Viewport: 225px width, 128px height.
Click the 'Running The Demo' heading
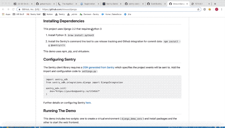click(x=60, y=111)
